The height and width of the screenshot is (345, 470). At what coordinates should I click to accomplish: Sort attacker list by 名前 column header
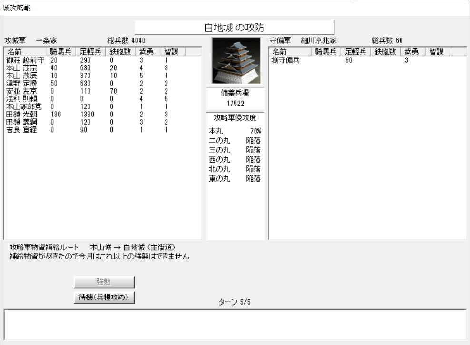[25, 52]
